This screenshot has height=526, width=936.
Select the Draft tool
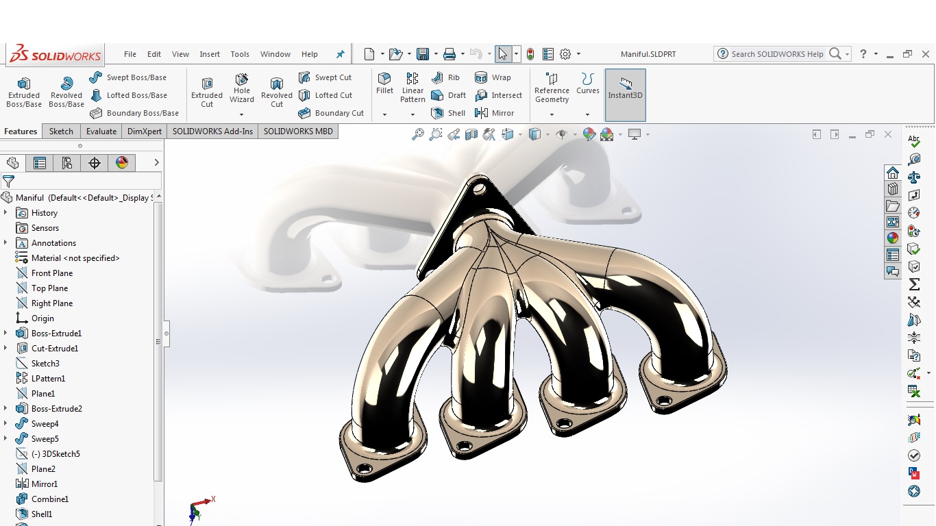[x=449, y=95]
